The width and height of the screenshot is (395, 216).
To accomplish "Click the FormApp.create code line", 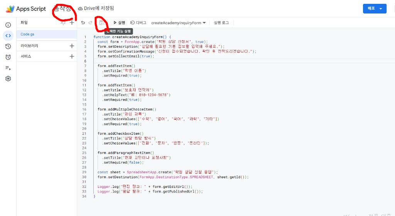I will point(152,42).
